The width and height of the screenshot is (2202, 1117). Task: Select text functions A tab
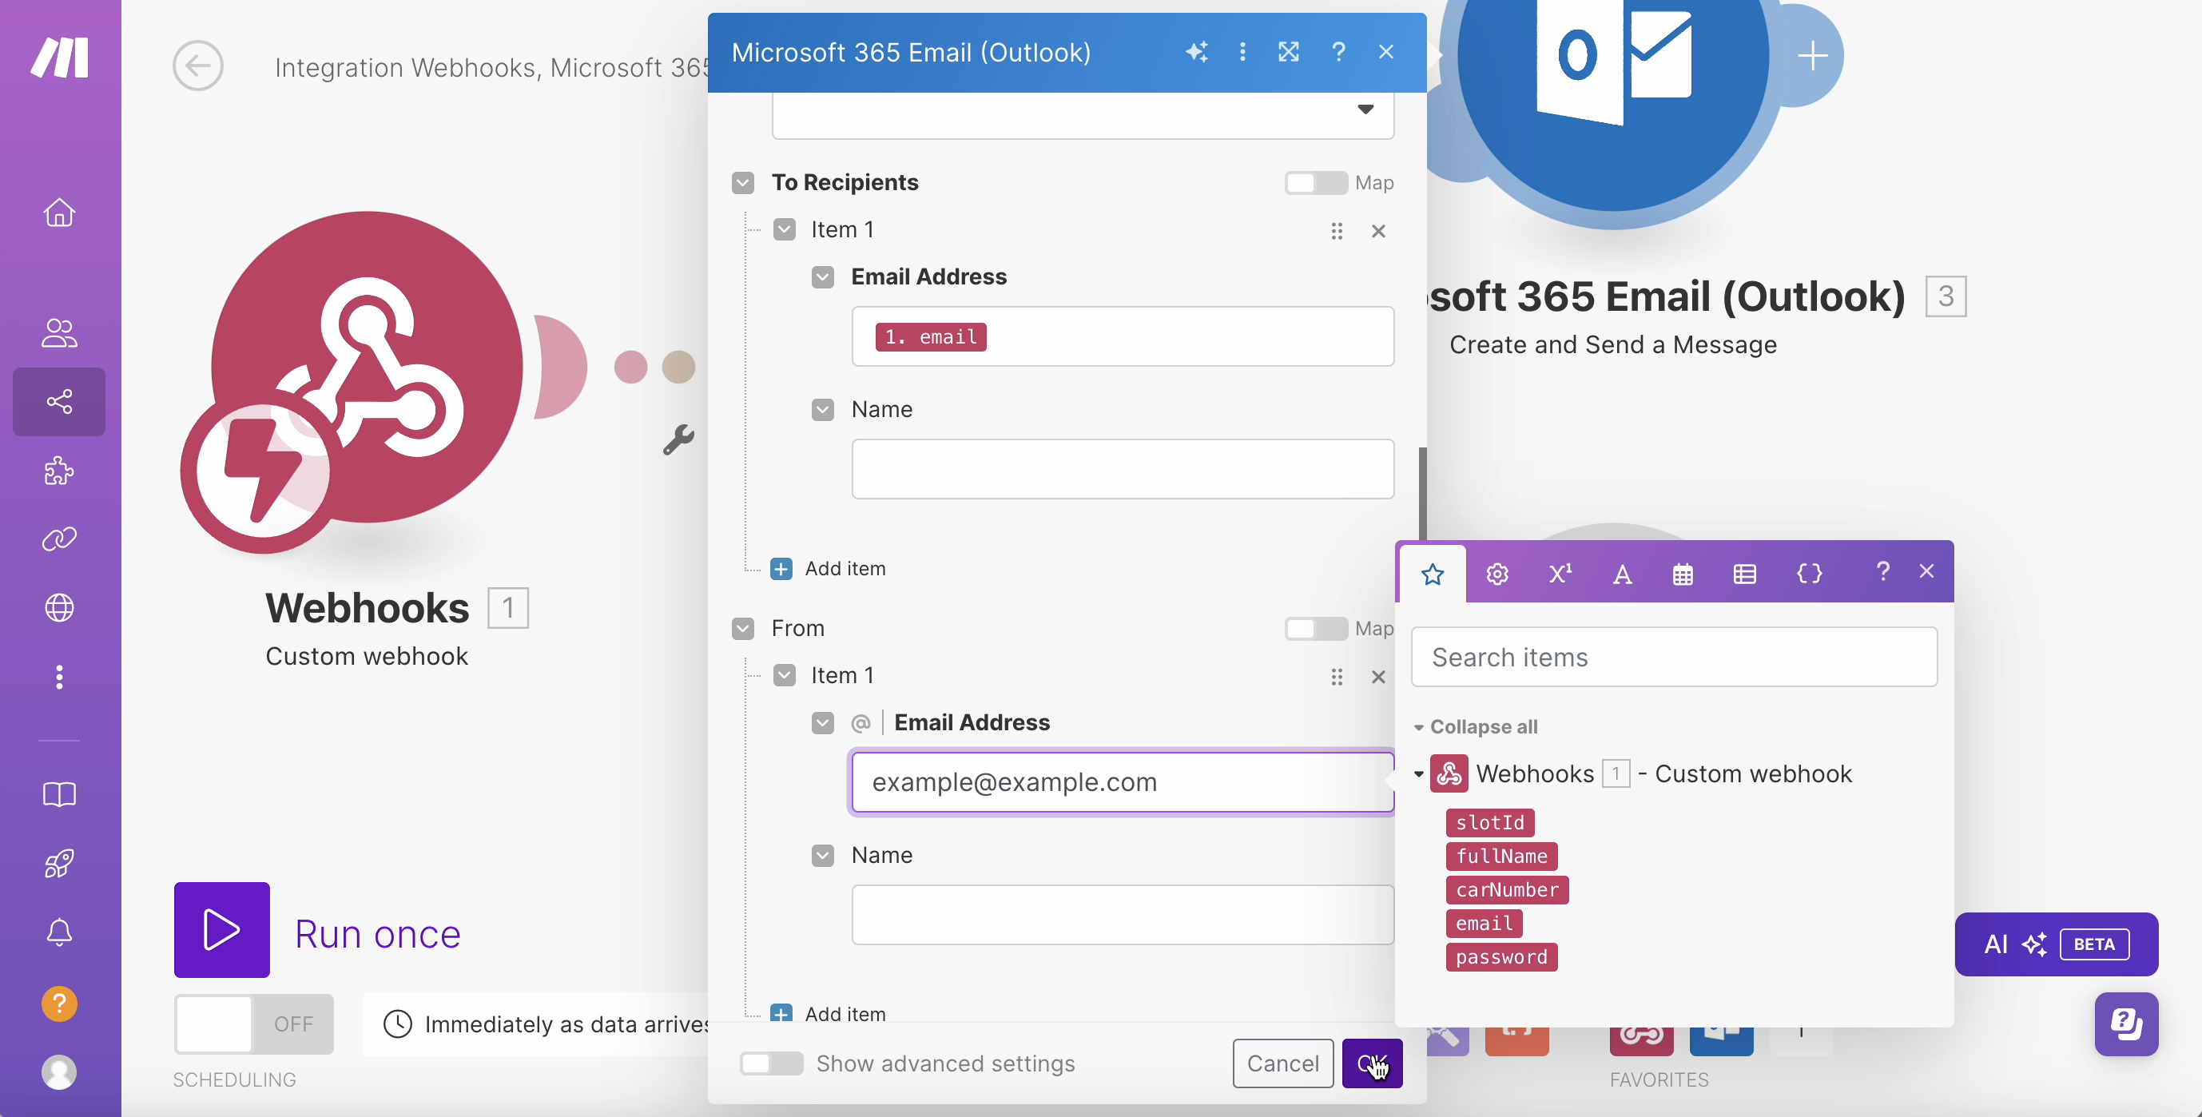[1622, 574]
